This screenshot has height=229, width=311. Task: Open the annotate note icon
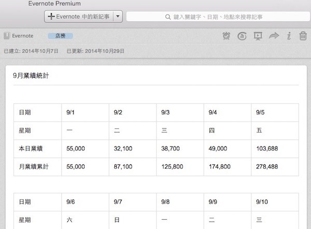[x=242, y=36]
